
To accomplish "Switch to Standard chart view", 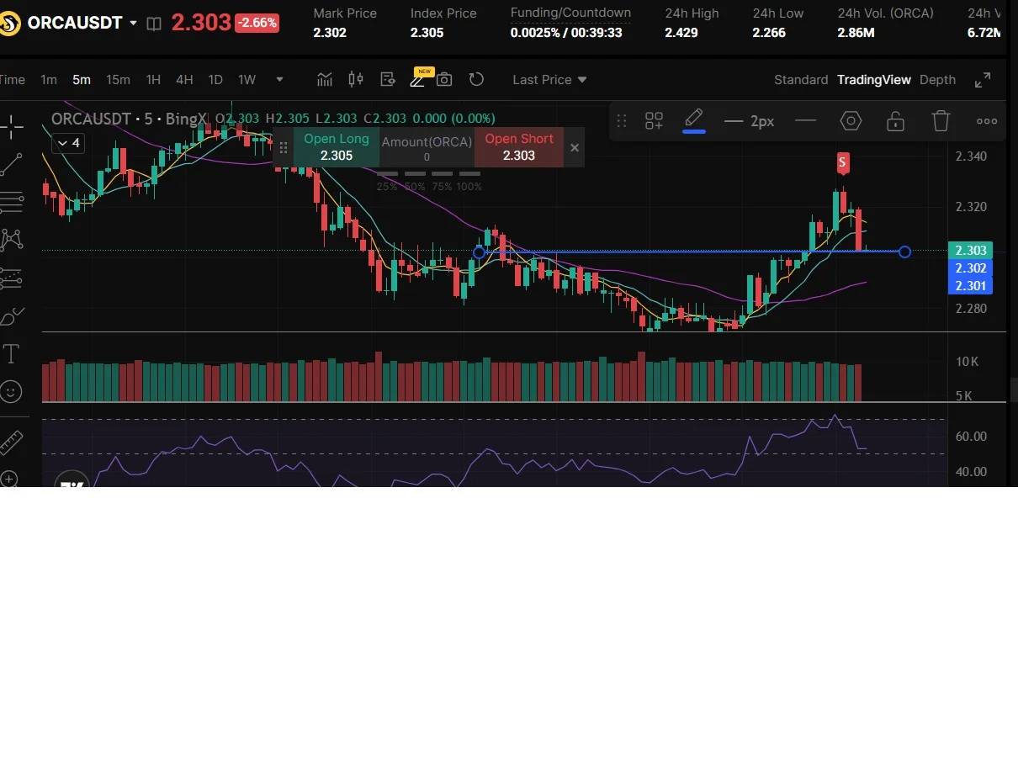I will [x=801, y=80].
